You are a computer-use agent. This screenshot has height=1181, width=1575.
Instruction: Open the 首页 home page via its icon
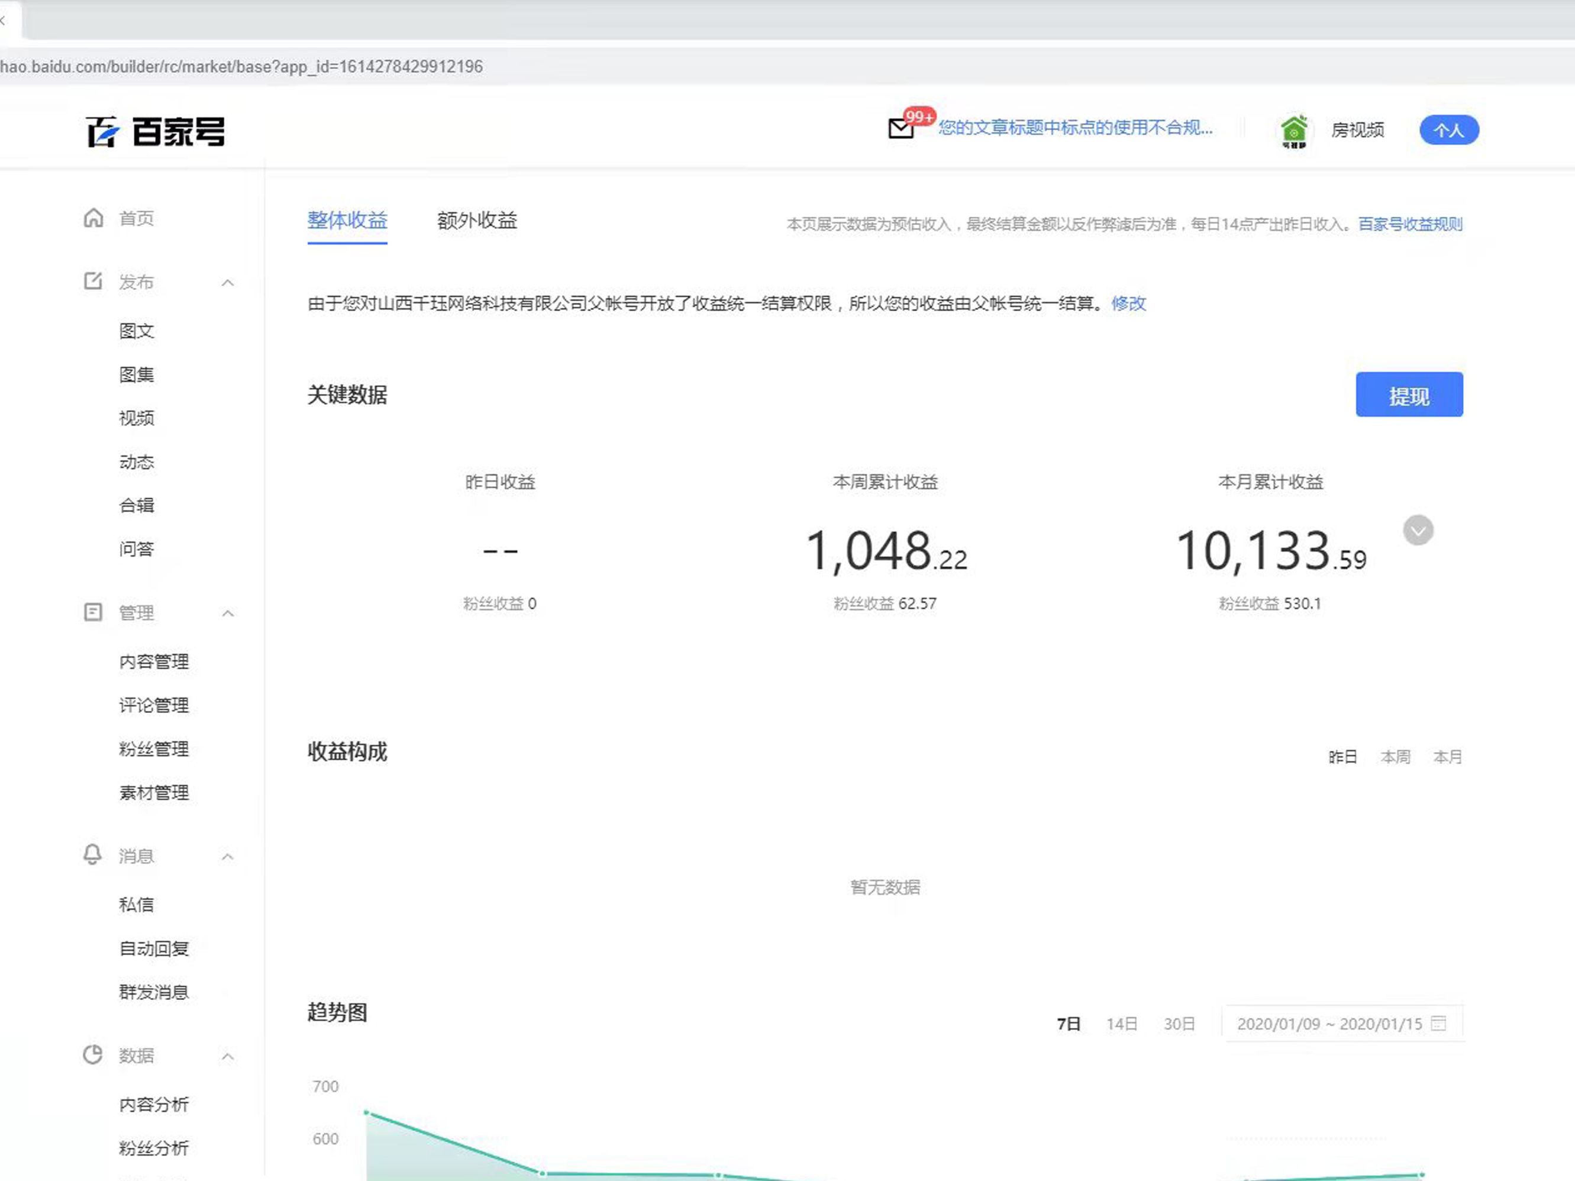[93, 218]
